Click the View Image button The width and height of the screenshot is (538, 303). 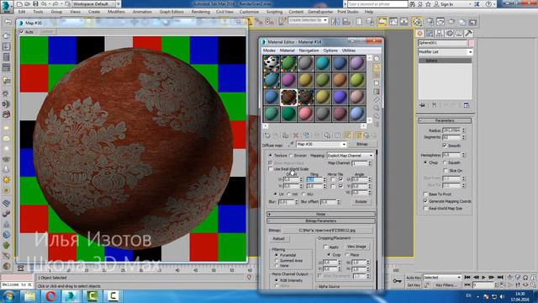356,247
